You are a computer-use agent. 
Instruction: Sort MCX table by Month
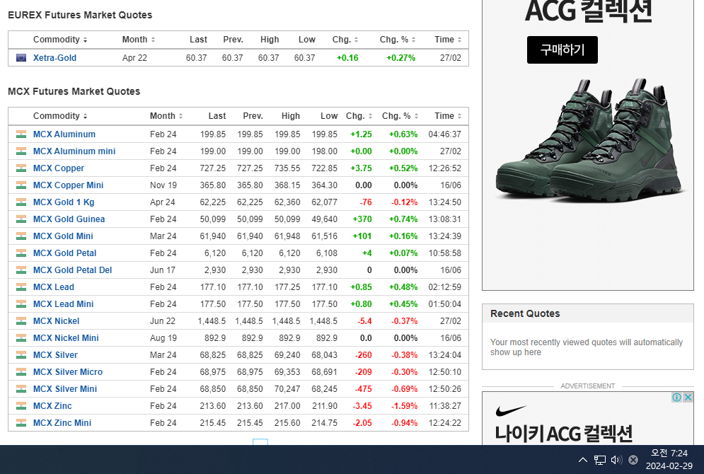(166, 116)
